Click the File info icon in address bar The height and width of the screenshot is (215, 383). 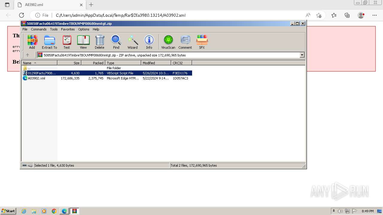[x=42, y=15]
